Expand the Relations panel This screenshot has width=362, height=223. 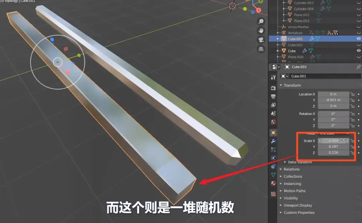point(292,169)
